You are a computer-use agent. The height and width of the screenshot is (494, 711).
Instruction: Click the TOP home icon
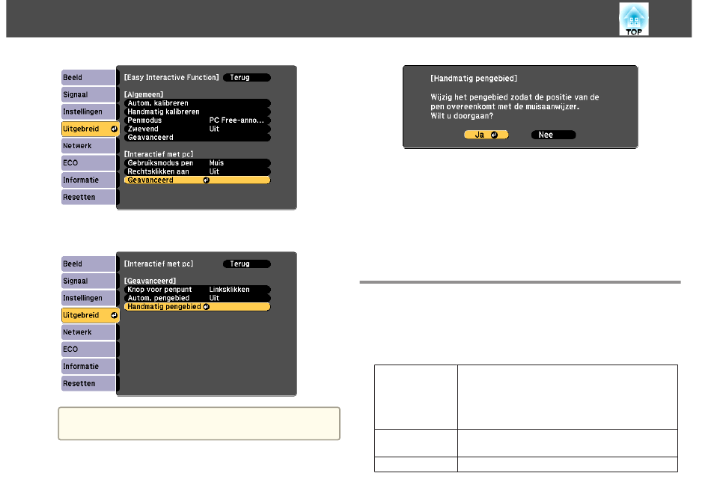pos(633,19)
